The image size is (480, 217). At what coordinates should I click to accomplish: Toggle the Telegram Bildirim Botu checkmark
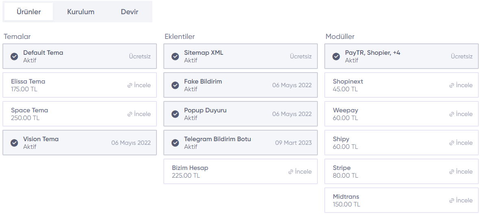175,143
